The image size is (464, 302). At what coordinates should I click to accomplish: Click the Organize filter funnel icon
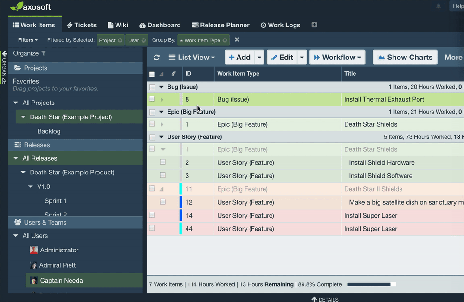[44, 53]
